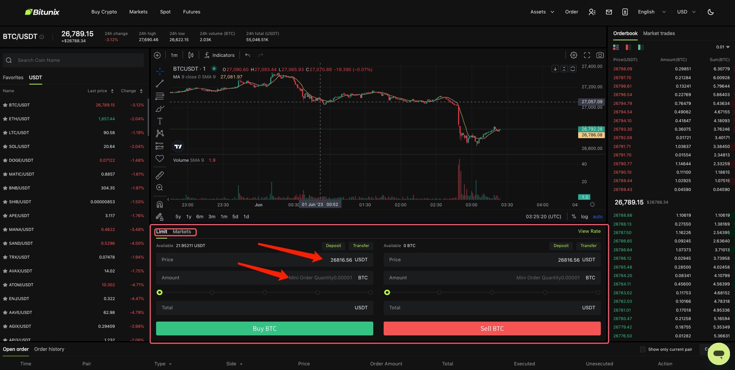The image size is (735, 370).
Task: Open the ruler measure tool
Action: pos(160,175)
